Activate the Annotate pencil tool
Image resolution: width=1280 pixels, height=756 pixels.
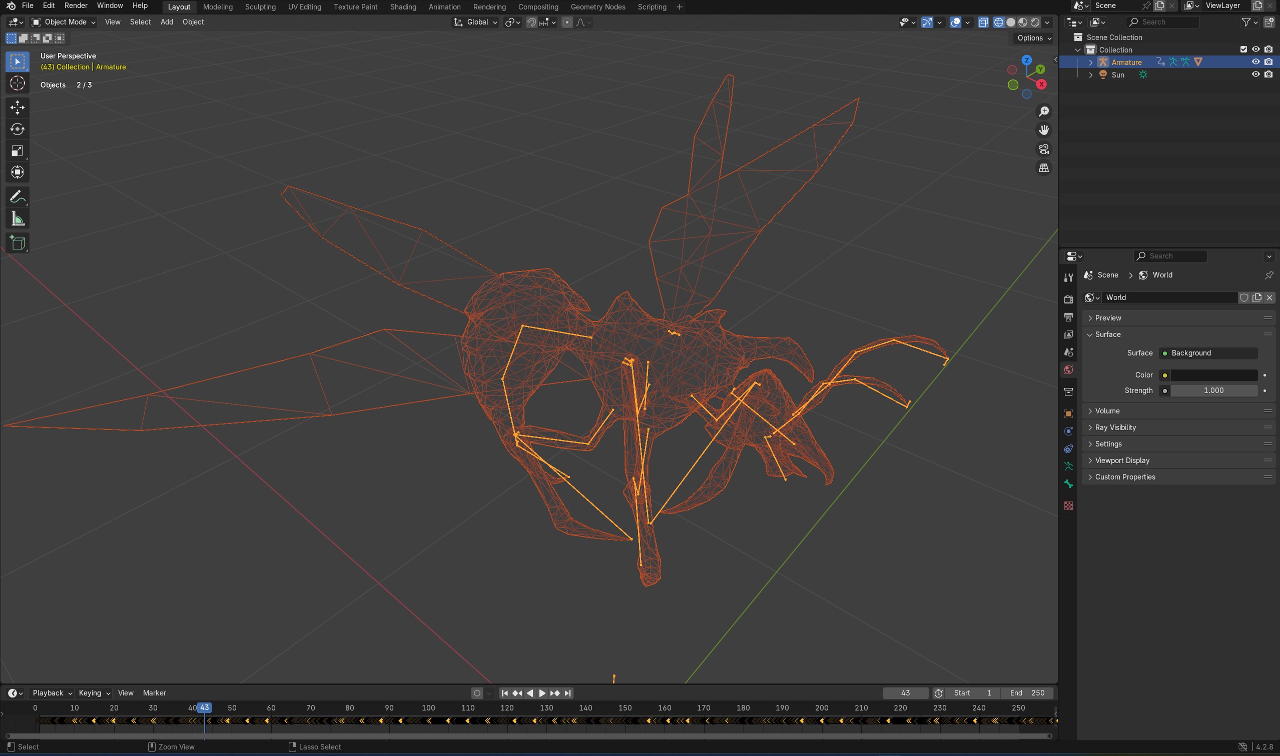18,196
